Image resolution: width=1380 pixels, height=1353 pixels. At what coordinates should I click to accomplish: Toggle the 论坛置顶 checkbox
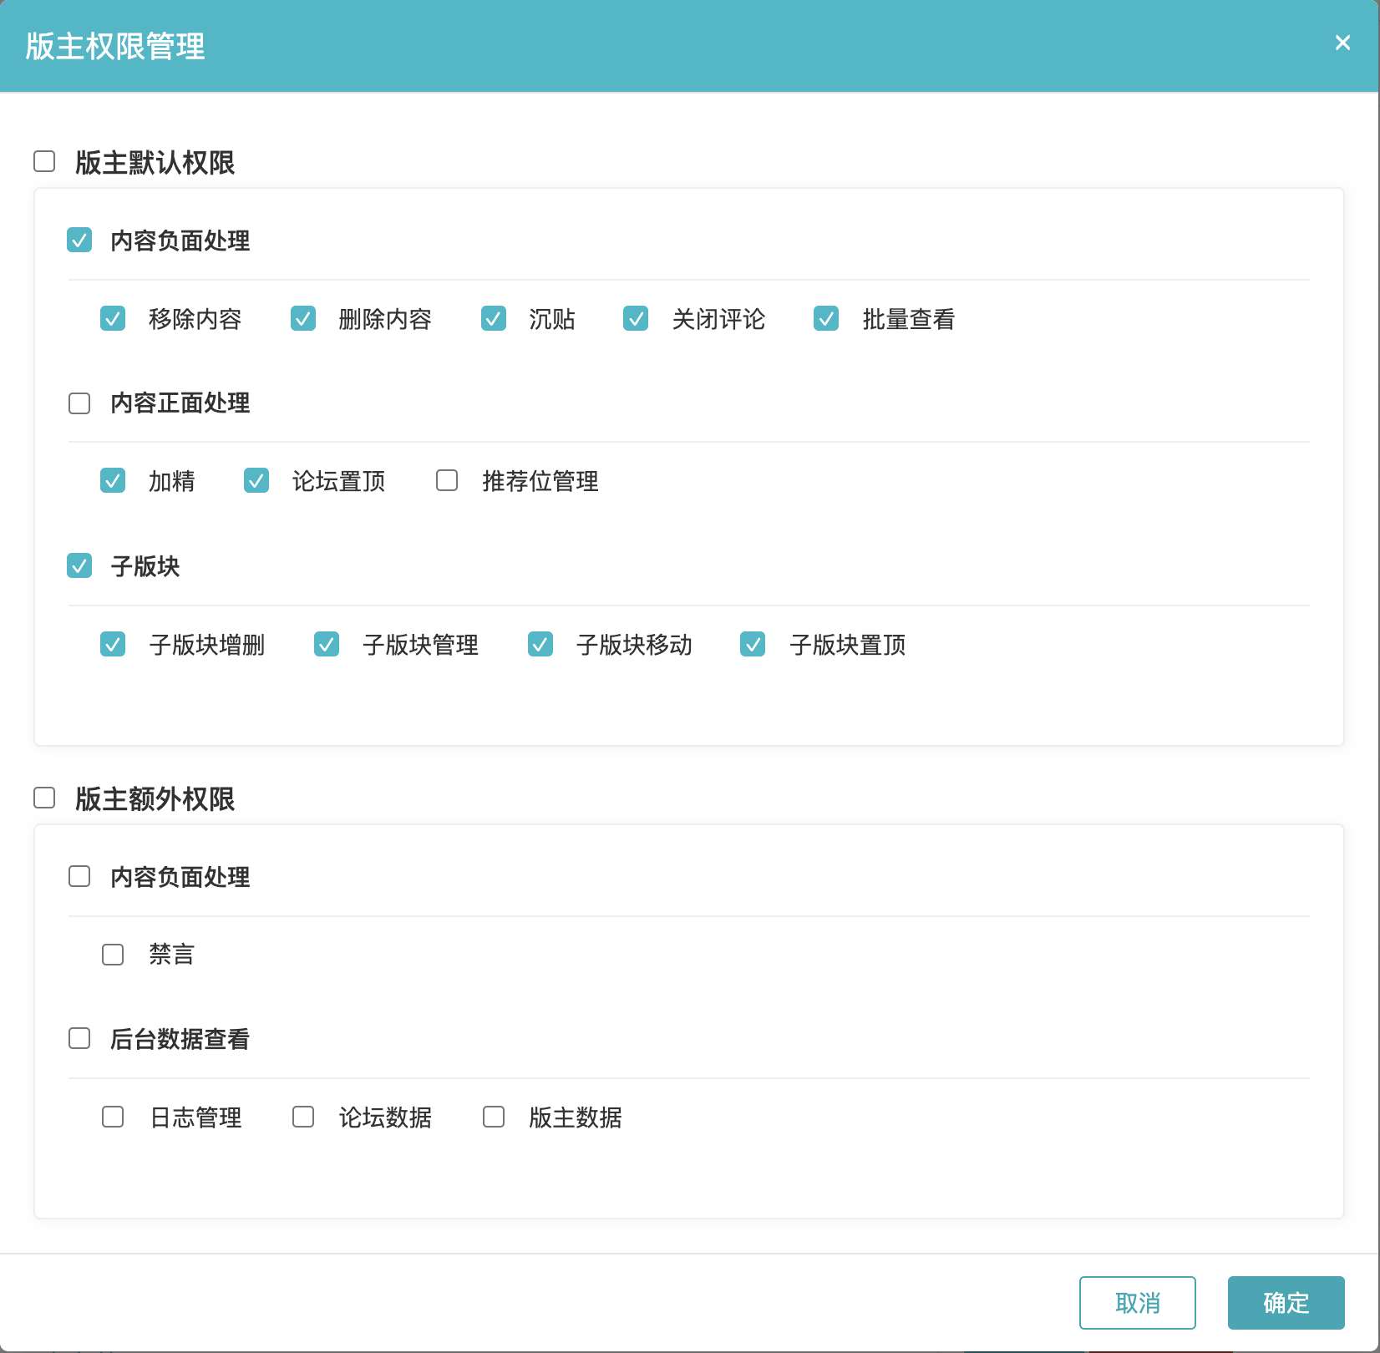pos(256,480)
